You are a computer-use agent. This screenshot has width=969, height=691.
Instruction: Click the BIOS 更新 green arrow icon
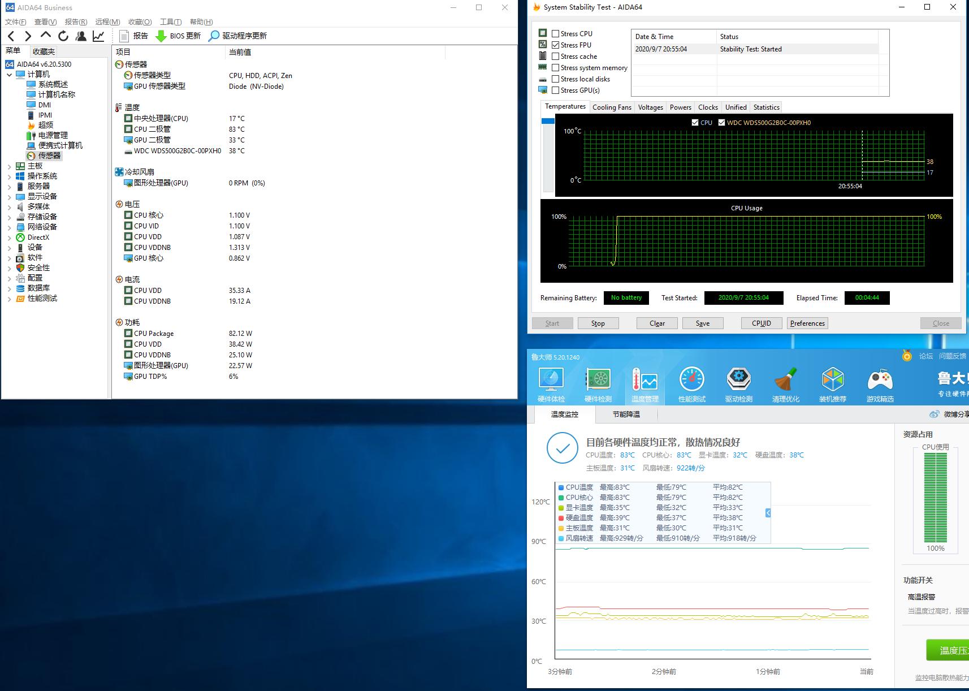pyautogui.click(x=161, y=36)
